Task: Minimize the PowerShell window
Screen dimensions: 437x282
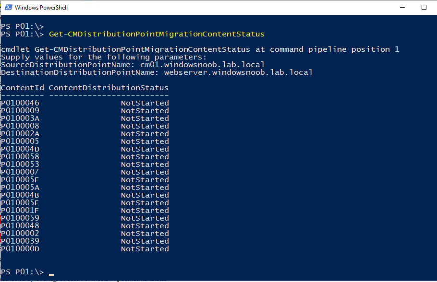Action: click(x=402, y=7)
